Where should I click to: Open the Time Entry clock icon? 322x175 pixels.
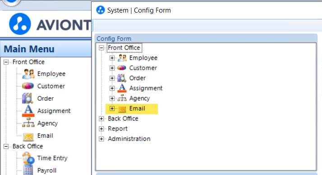point(28,158)
